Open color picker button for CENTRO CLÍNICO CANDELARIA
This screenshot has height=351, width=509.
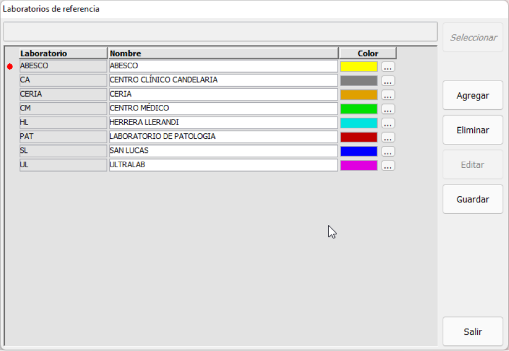click(x=388, y=81)
